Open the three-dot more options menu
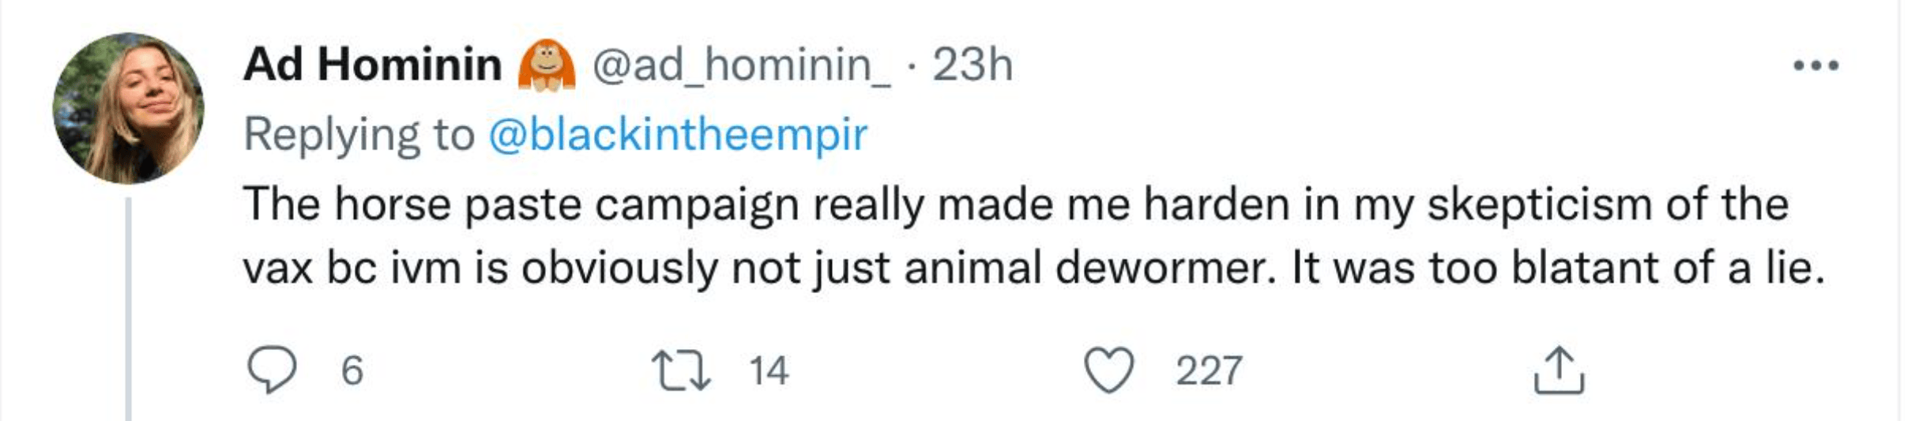 tap(1815, 66)
